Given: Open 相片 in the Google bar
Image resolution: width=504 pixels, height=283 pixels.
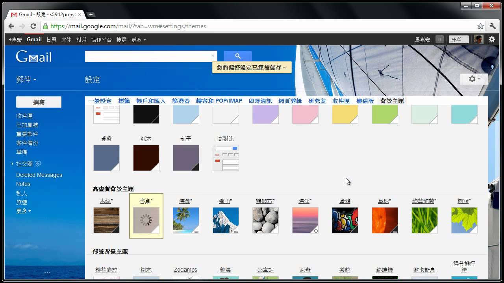Looking at the screenshot, I should [x=82, y=40].
